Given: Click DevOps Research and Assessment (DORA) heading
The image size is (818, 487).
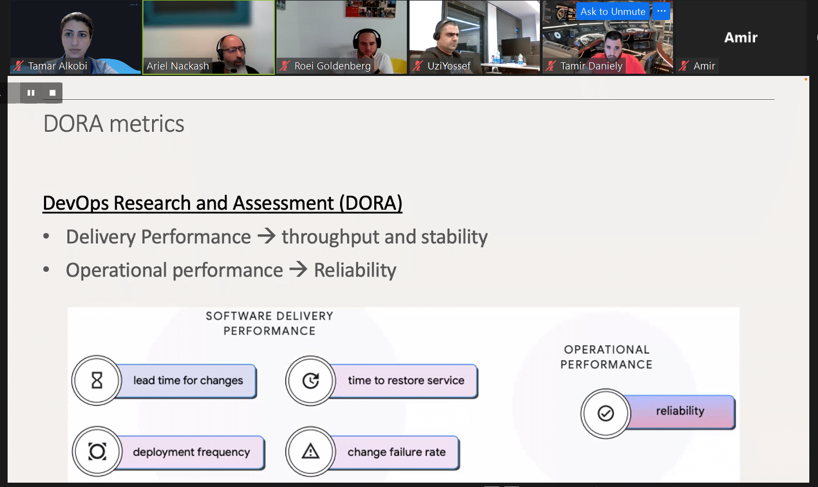Looking at the screenshot, I should click(x=223, y=203).
